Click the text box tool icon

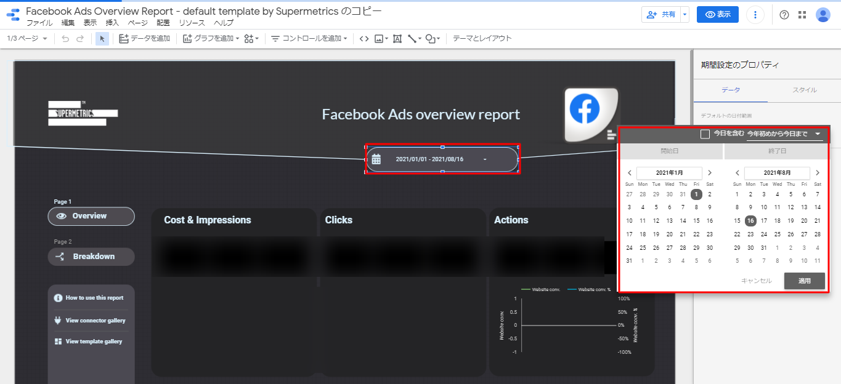pyautogui.click(x=397, y=39)
